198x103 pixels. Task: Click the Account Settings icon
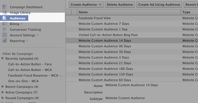pyautogui.click(x=5, y=35)
